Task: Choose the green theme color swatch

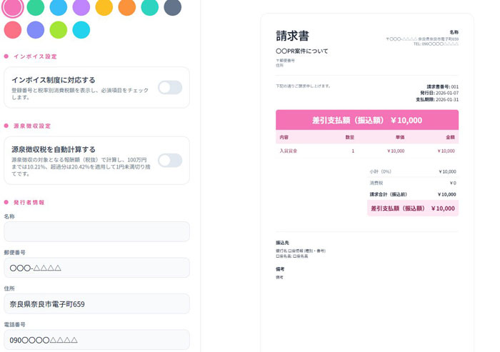Action: pyautogui.click(x=36, y=7)
